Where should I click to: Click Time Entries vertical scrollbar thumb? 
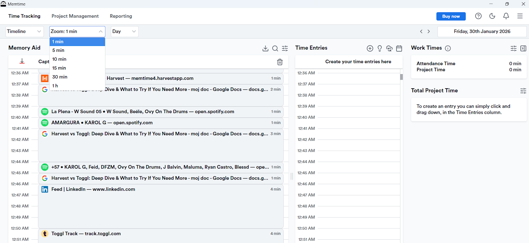pos(401,77)
